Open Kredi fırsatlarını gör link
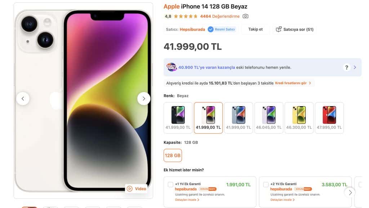The image size is (369, 208). [293, 83]
